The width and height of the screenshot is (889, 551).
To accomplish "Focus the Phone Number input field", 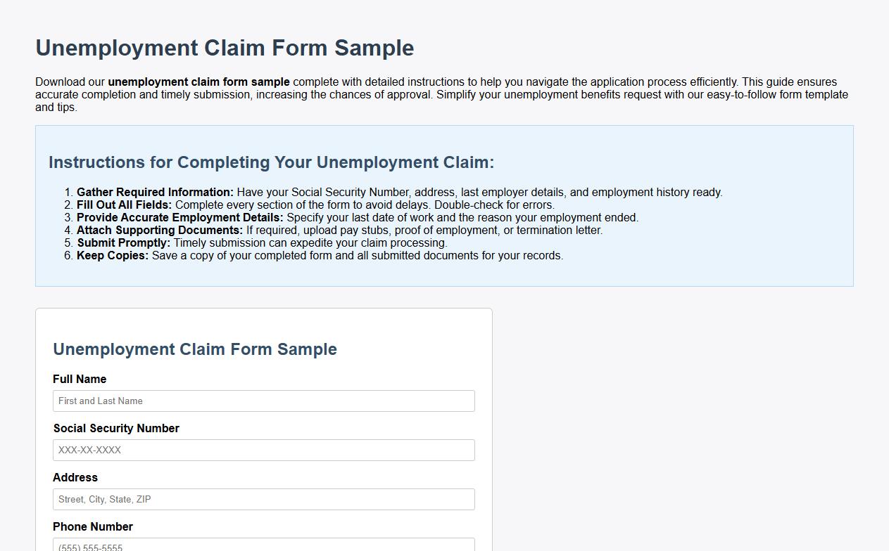I will click(263, 546).
